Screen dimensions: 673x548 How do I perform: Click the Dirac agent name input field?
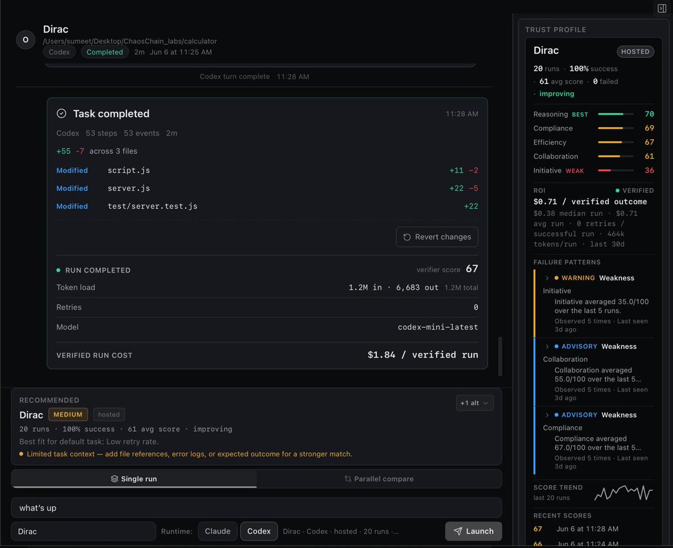84,531
